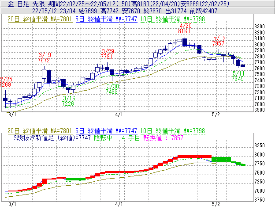Click the magenta 転換値 : 7857 text

click(x=163, y=137)
